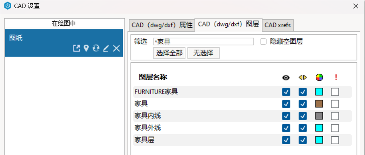The image size is (365, 155).
Task: Click the 在绘图中 list header
Action: [64, 23]
